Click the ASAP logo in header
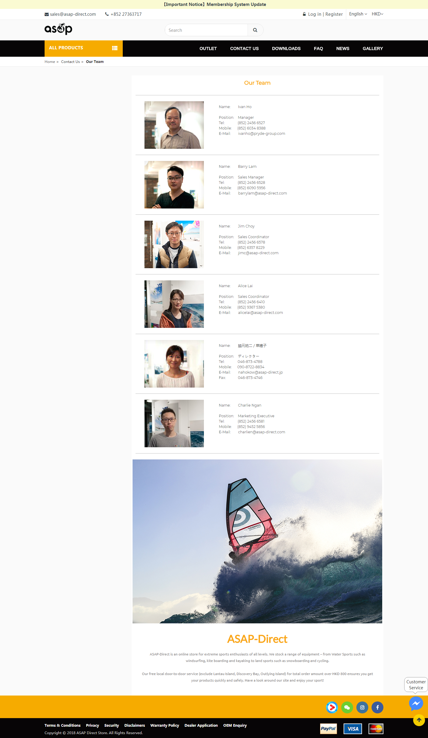 click(58, 29)
